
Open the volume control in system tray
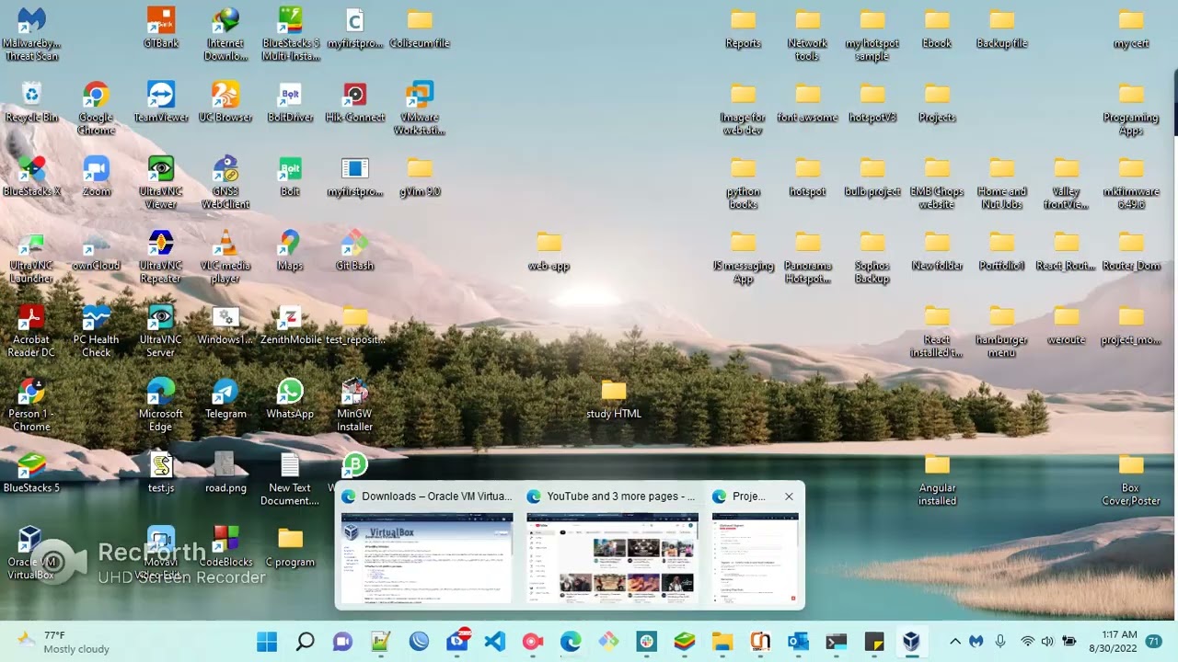point(1048,641)
